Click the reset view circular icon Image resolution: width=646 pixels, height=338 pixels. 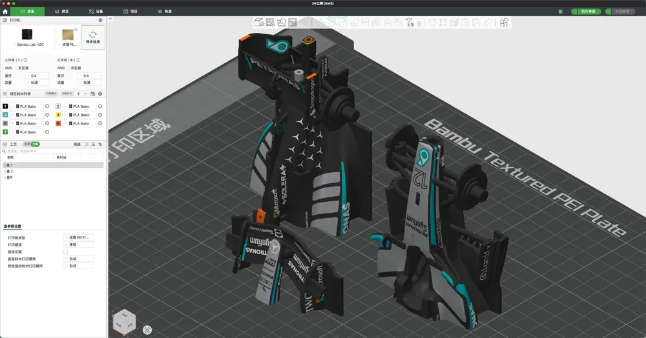coord(147,330)
